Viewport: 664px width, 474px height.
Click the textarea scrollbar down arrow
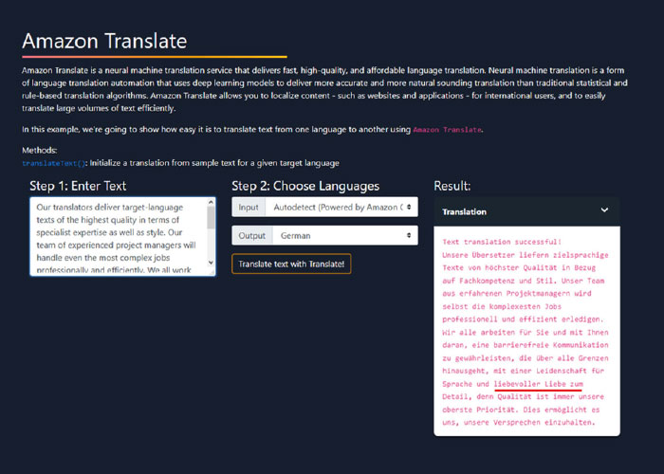(211, 263)
